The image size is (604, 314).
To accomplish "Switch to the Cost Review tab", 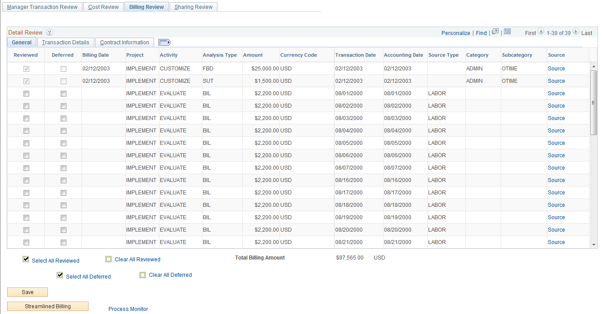I will point(103,7).
